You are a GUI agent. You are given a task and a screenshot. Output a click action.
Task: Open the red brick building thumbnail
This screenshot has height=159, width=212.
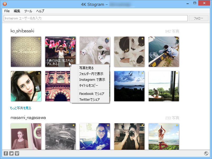point(58,86)
